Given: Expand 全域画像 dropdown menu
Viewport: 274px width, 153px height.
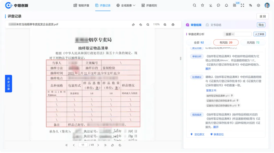Looking at the screenshot, I should (x=126, y=5).
